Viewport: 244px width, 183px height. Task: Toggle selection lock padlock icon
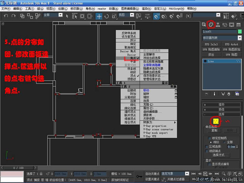pos(41,174)
